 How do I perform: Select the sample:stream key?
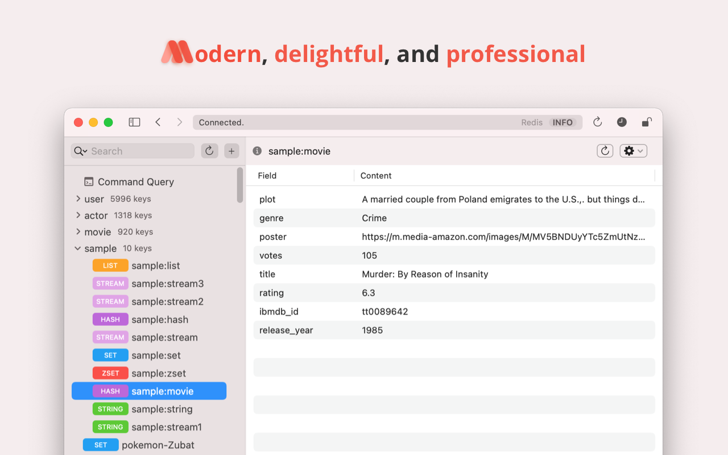[149, 337]
